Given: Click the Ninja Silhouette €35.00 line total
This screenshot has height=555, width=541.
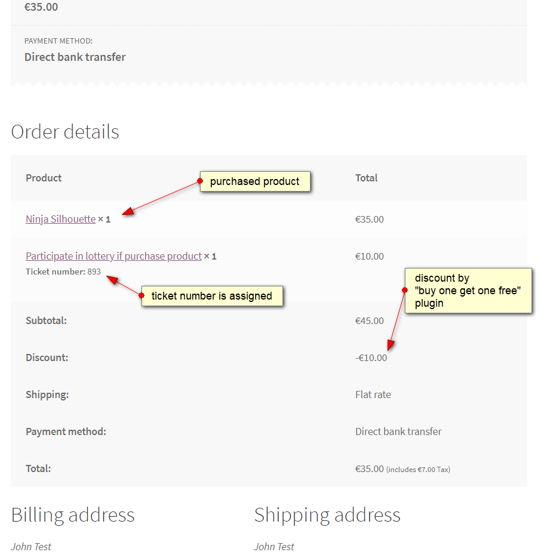Looking at the screenshot, I should (369, 220).
